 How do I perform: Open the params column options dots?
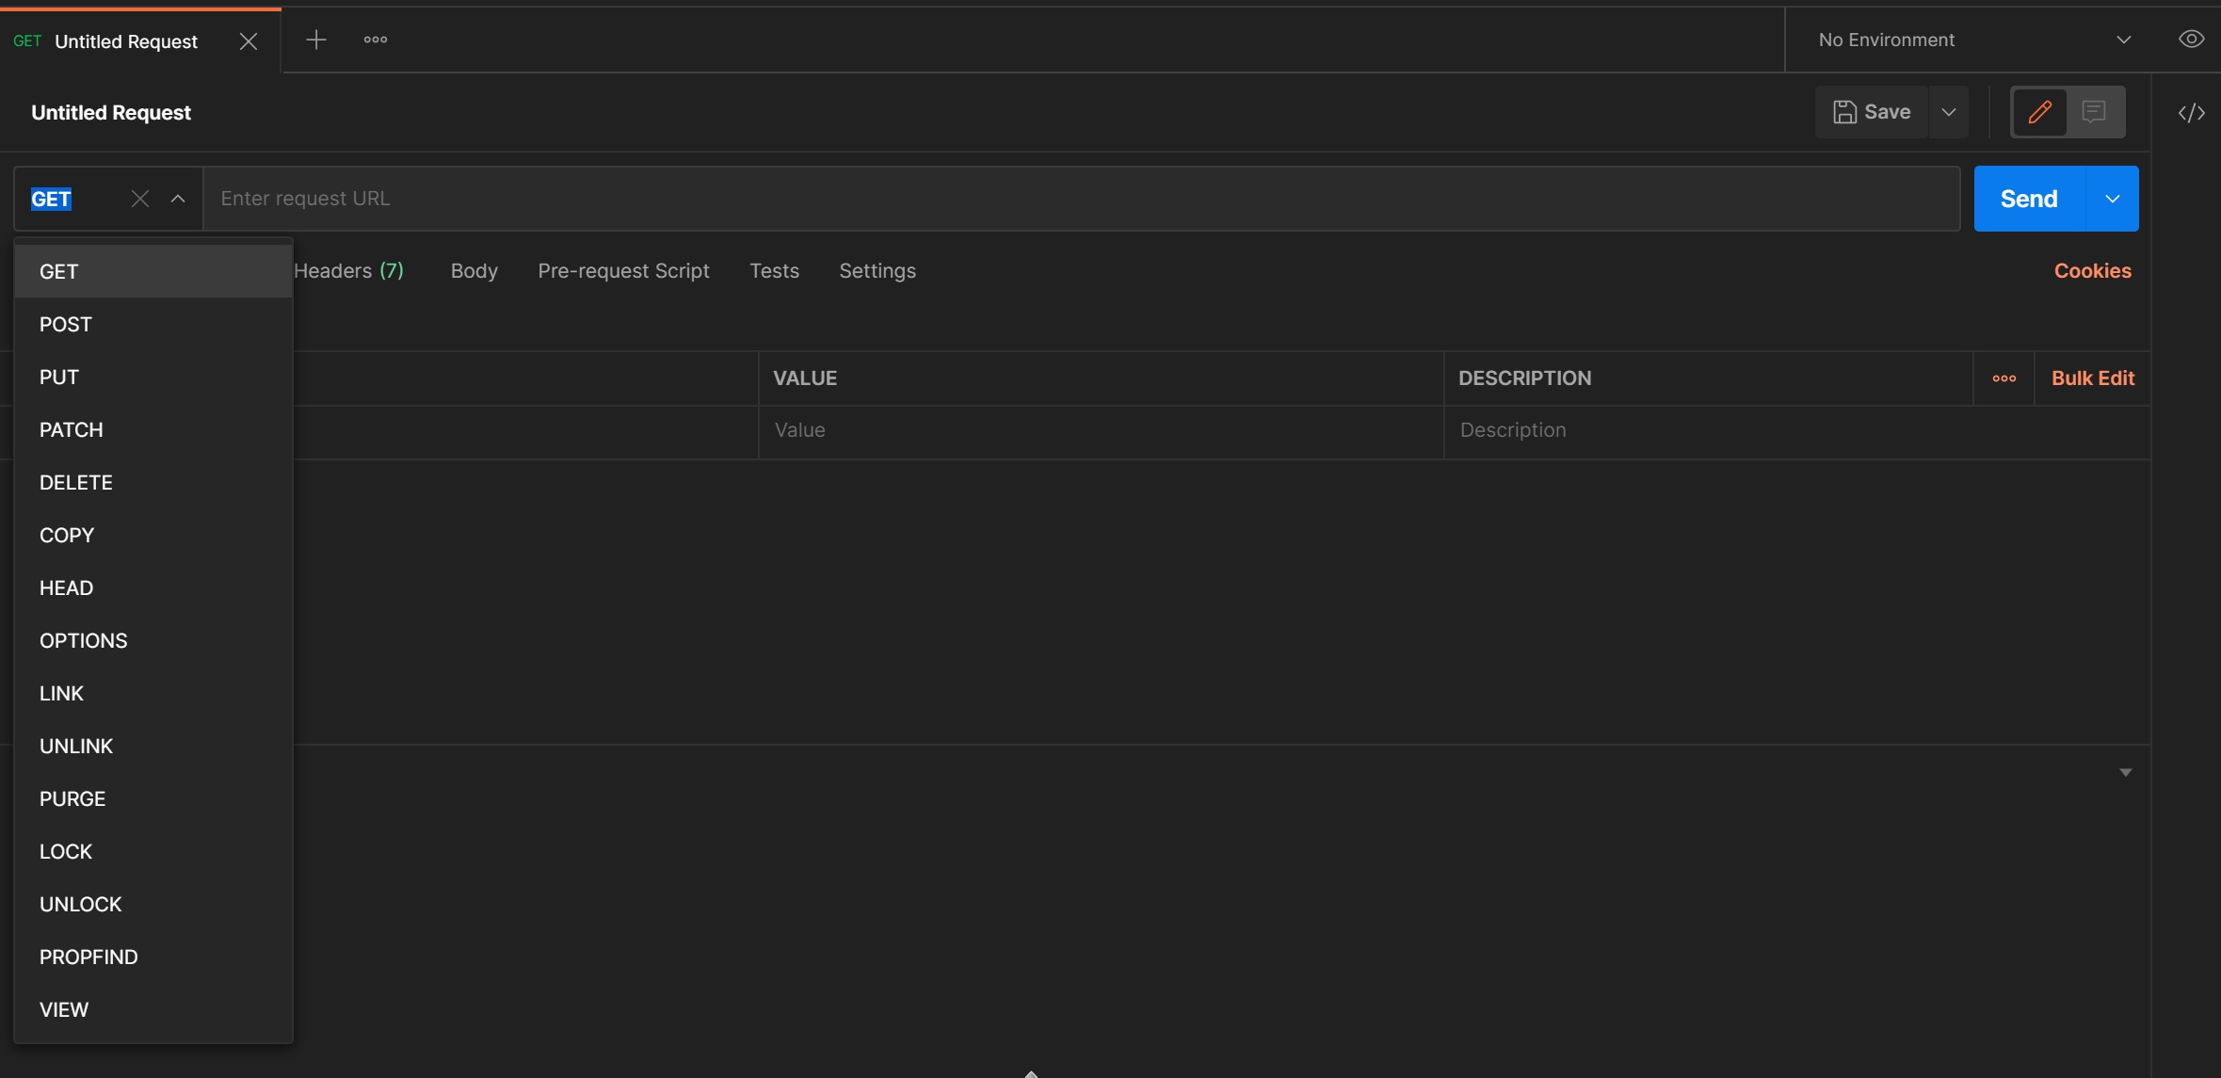[2004, 378]
